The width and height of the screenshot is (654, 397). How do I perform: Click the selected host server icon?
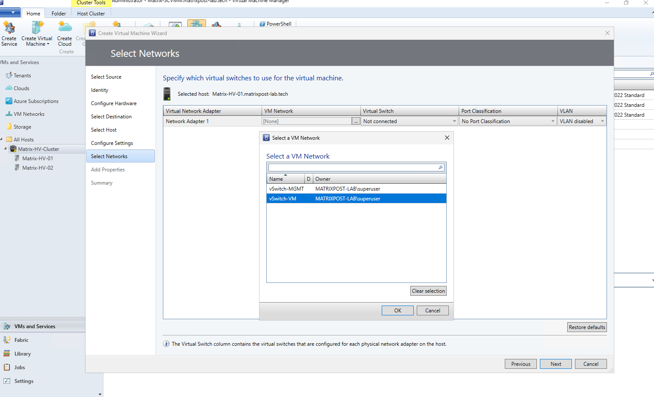pos(167,94)
